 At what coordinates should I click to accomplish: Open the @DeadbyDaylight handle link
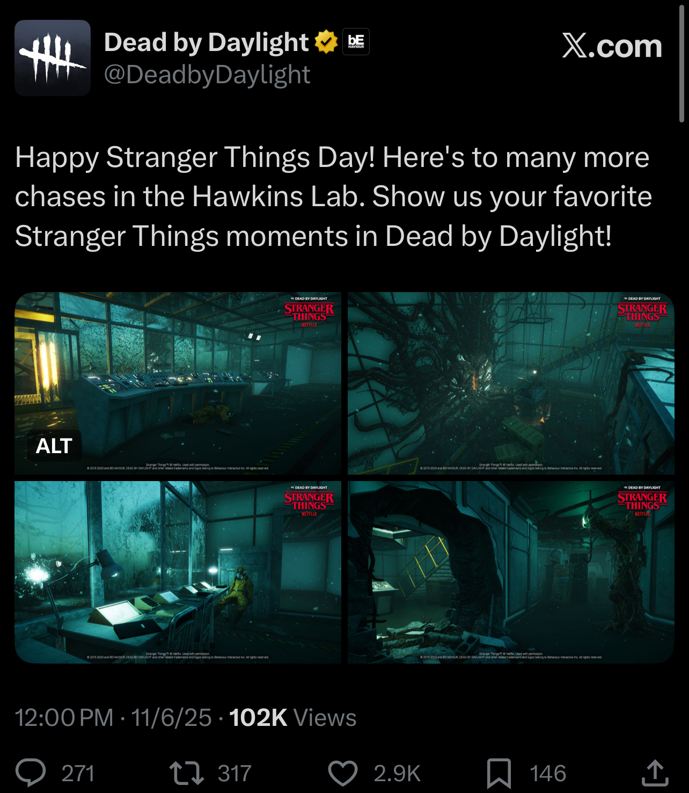207,74
